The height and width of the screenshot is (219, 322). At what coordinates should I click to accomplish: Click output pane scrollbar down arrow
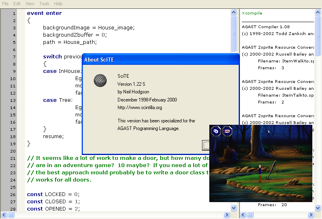318,208
